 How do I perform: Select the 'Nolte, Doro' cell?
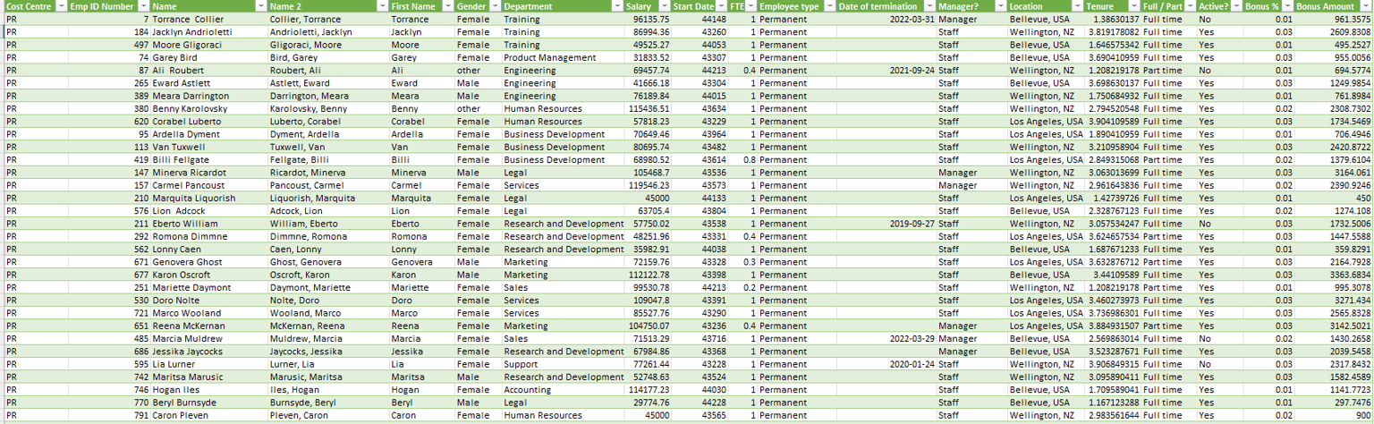[328, 301]
